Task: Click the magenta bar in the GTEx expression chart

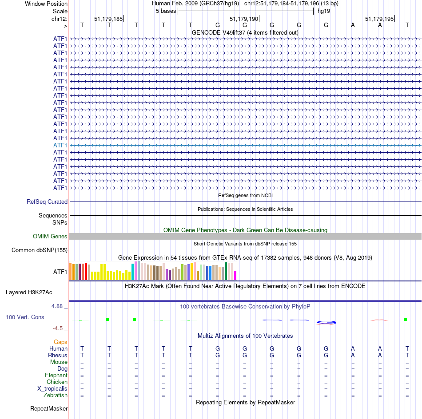Action: click(235, 275)
